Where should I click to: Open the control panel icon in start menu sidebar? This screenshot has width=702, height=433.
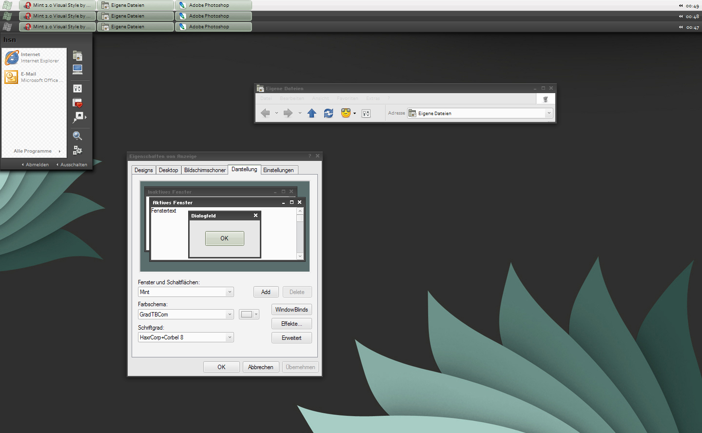[x=78, y=88]
